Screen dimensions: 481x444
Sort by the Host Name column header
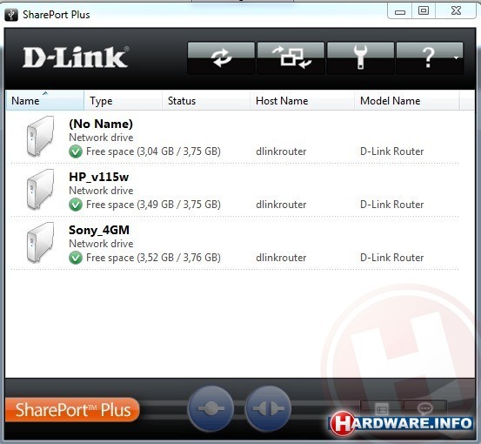tap(302, 100)
